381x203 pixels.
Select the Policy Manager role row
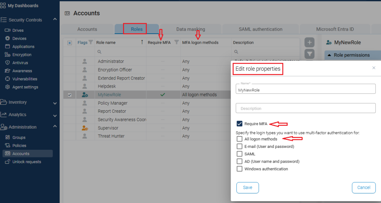[113, 103]
